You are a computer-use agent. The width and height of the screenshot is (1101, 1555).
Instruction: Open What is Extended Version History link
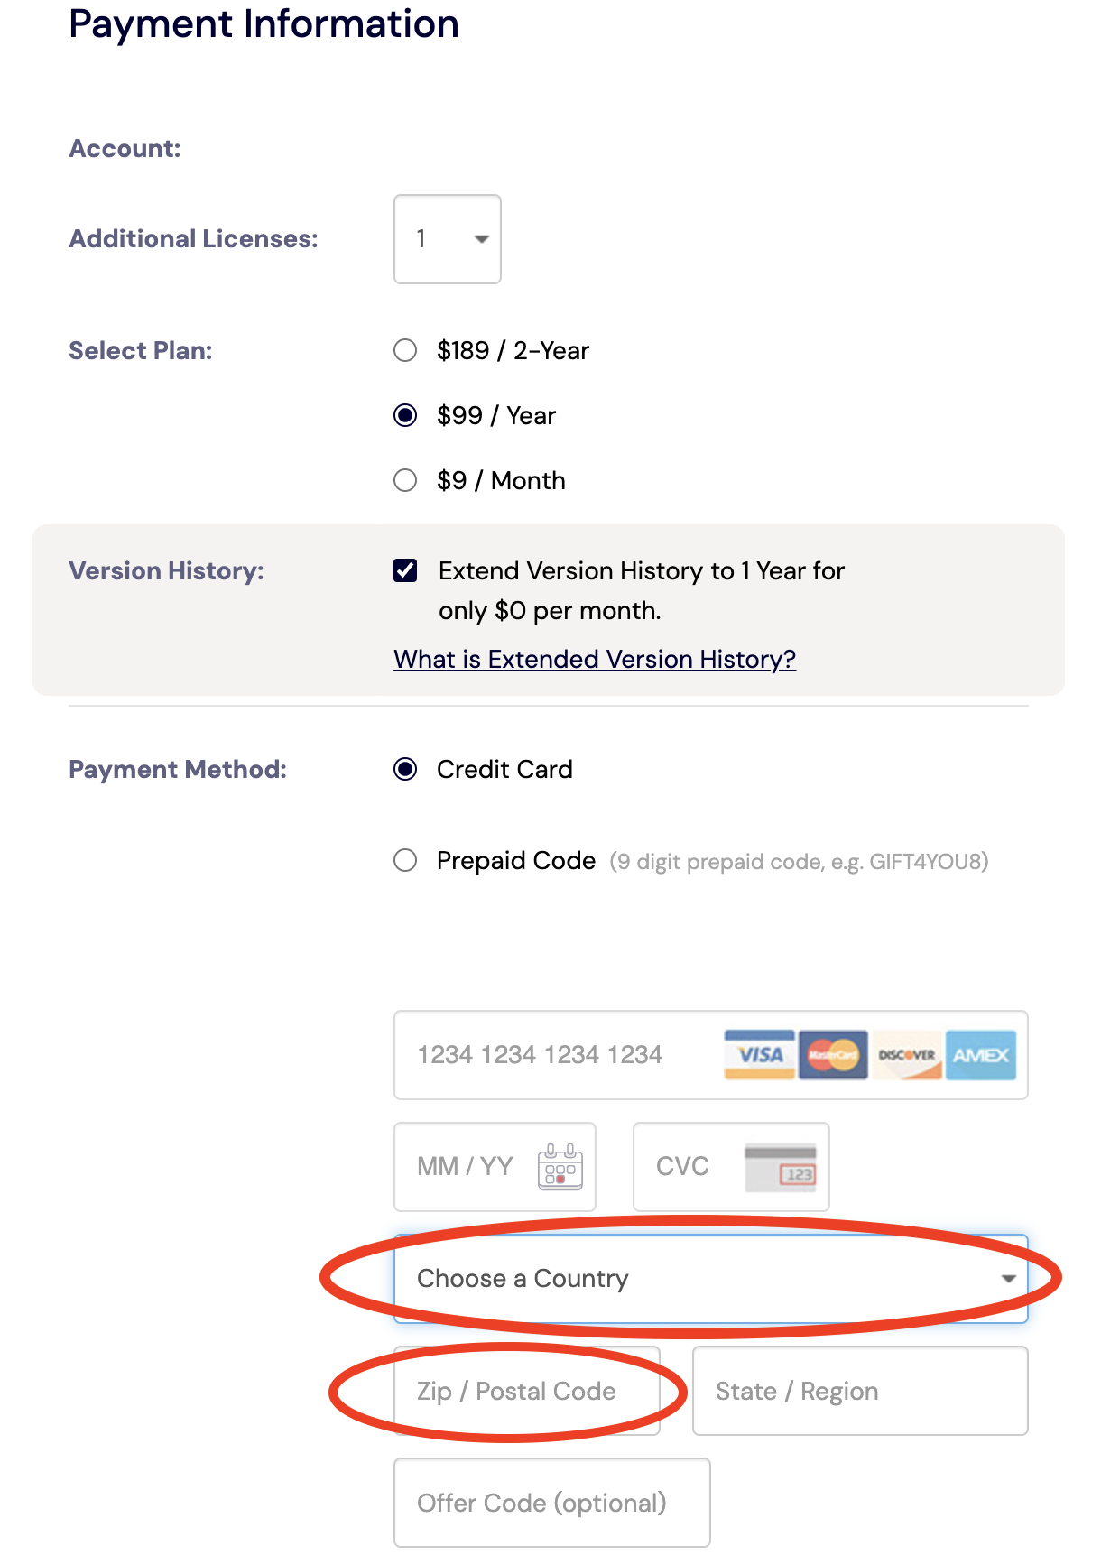coord(595,660)
